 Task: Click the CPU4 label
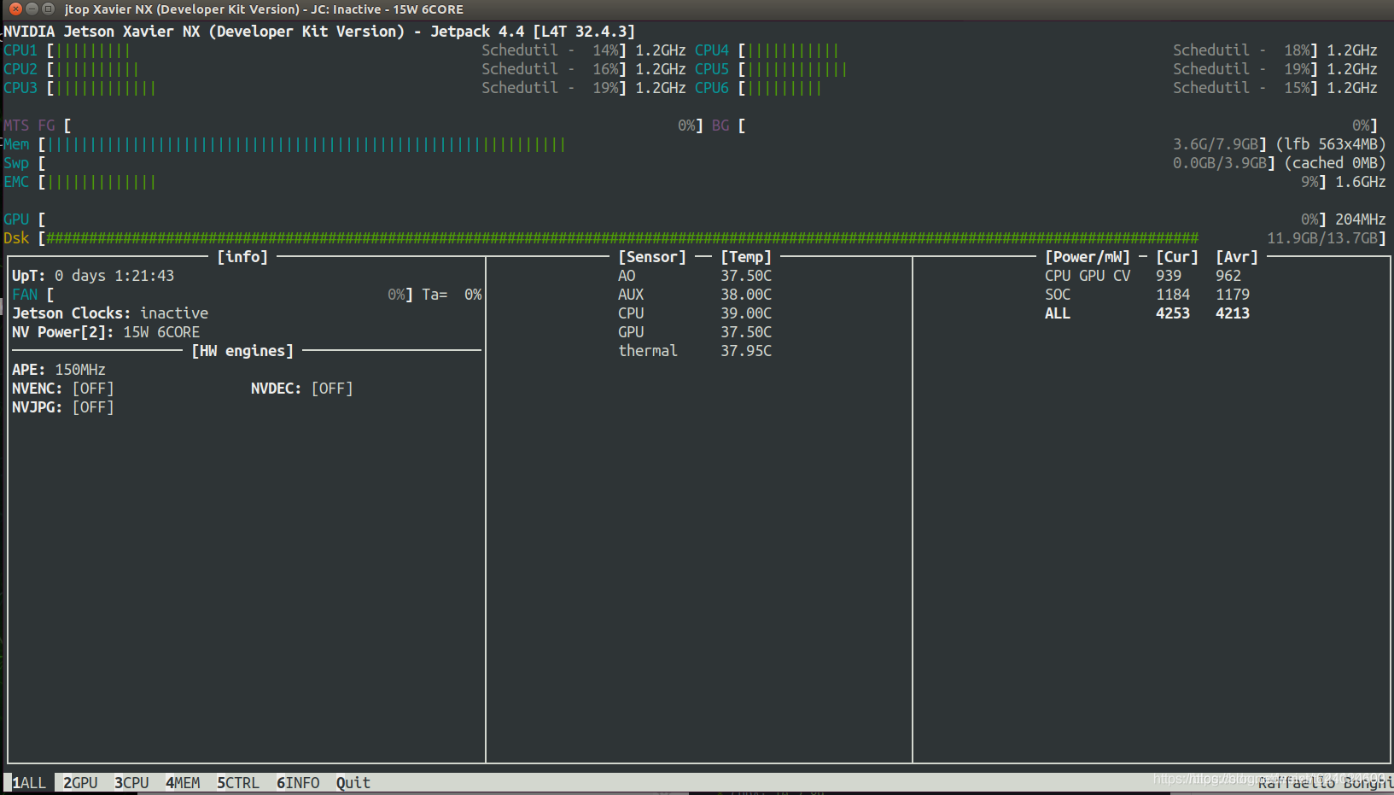pyautogui.click(x=712, y=50)
